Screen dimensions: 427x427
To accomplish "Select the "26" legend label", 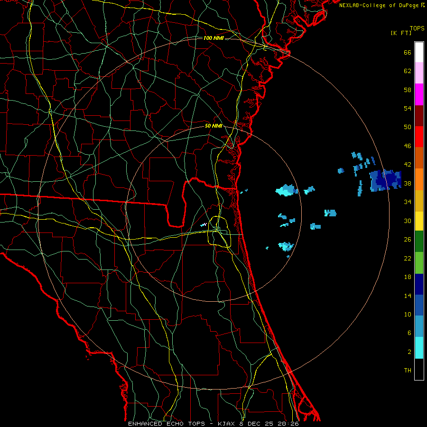I will (x=408, y=240).
